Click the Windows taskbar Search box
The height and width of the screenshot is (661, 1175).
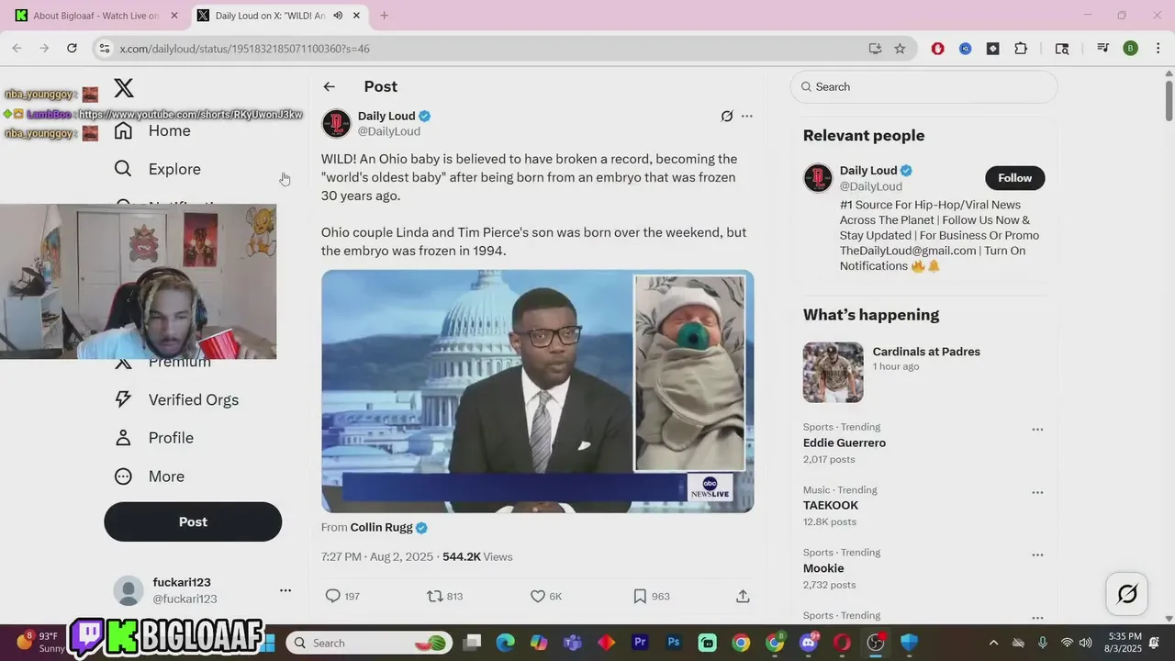click(369, 643)
